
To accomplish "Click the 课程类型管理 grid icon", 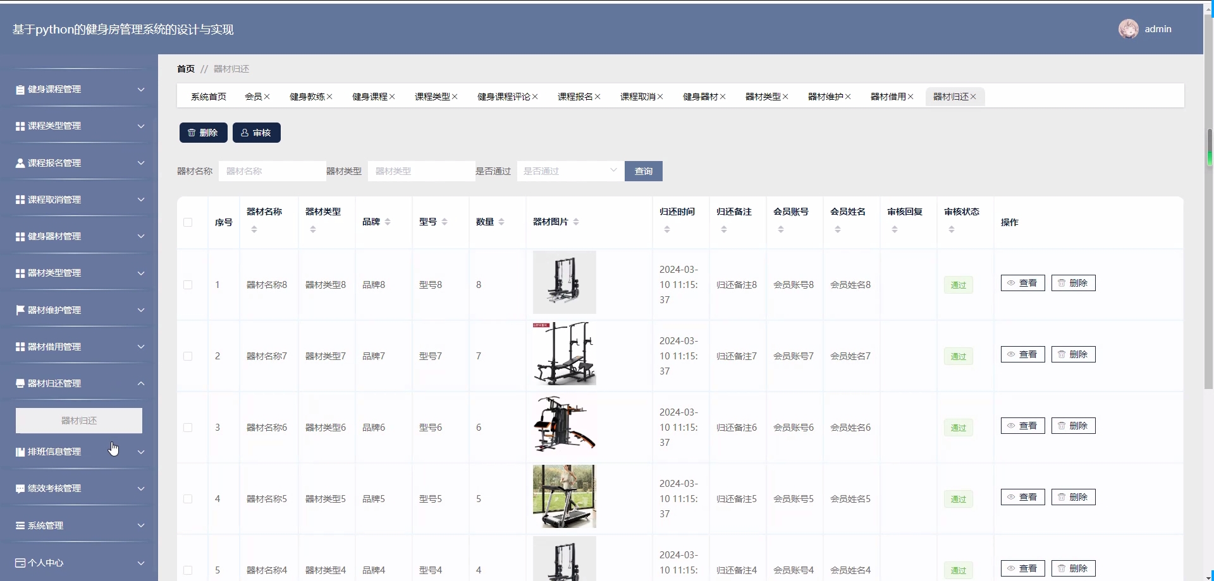I will (x=20, y=126).
